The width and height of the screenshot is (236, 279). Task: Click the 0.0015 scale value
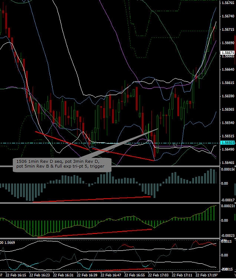(227, 242)
